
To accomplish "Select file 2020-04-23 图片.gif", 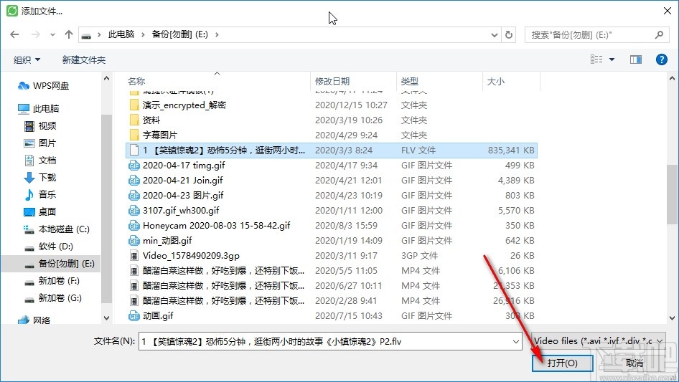I will [x=176, y=196].
